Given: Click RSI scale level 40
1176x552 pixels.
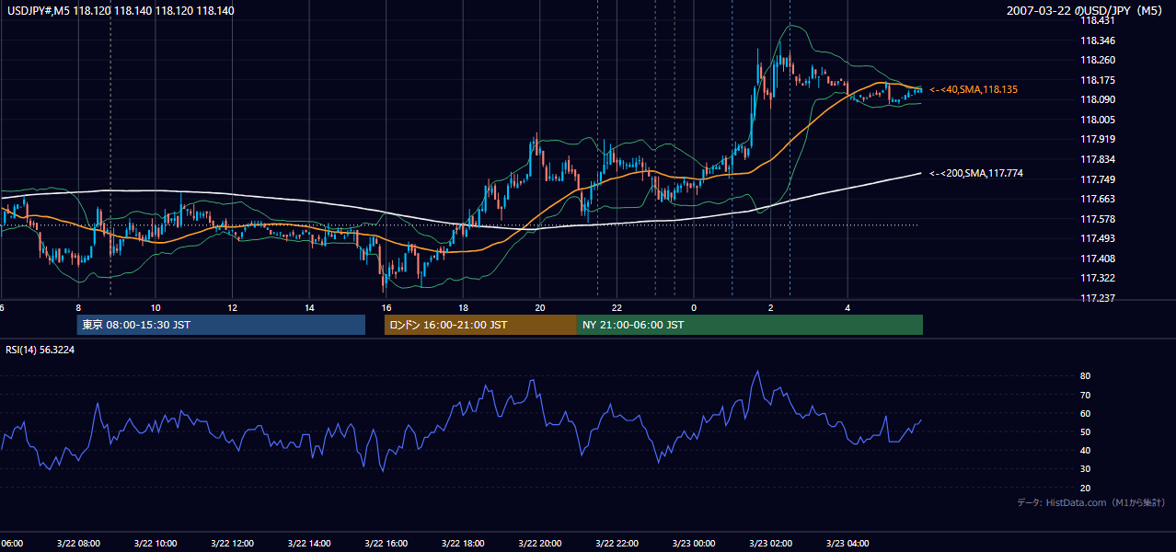Looking at the screenshot, I should (x=1085, y=450).
